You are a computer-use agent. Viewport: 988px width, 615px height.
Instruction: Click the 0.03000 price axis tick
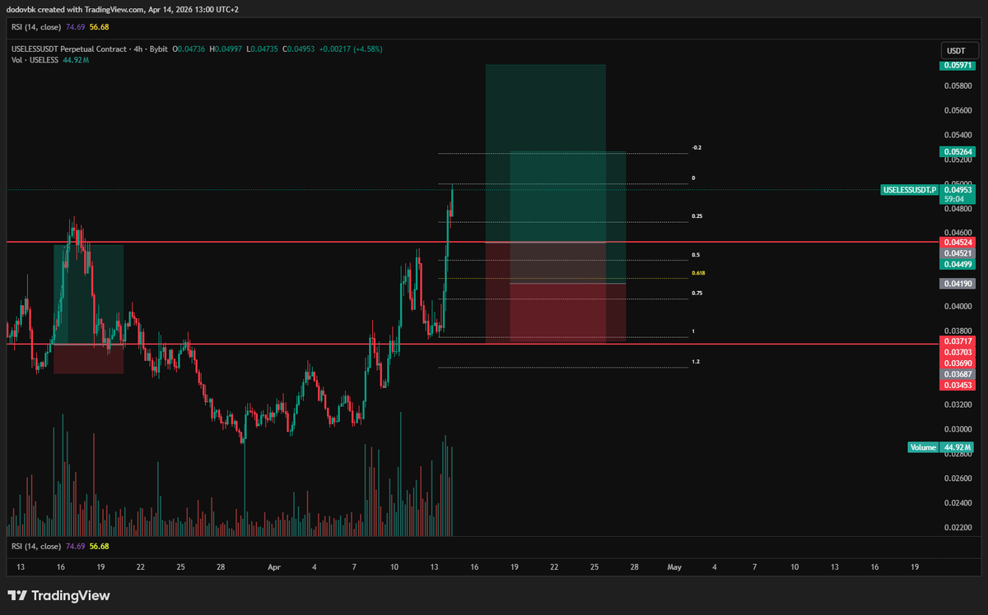[957, 429]
